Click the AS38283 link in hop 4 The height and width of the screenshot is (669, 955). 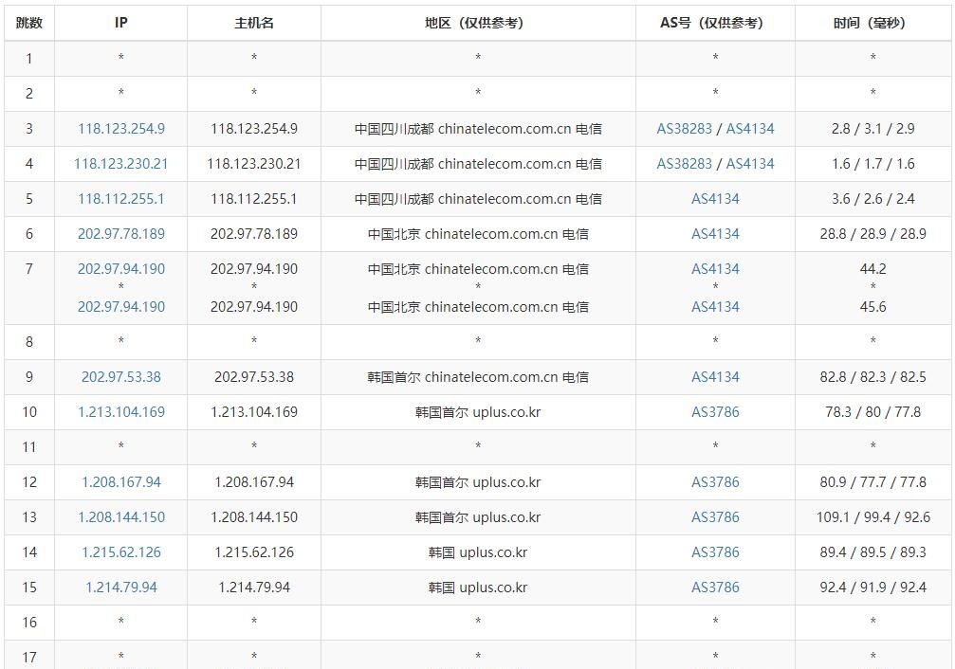pyautogui.click(x=684, y=164)
